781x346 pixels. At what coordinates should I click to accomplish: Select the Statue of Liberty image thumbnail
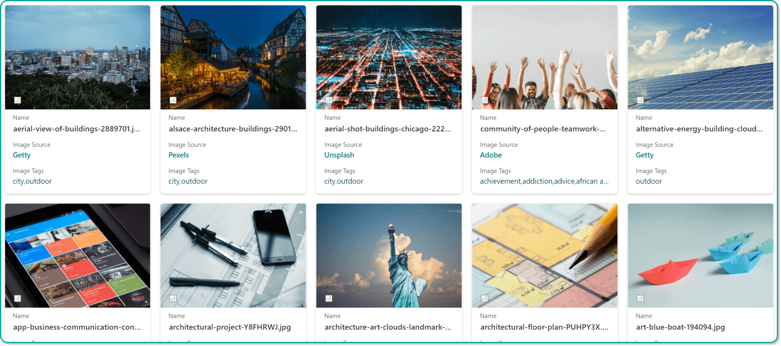click(389, 255)
